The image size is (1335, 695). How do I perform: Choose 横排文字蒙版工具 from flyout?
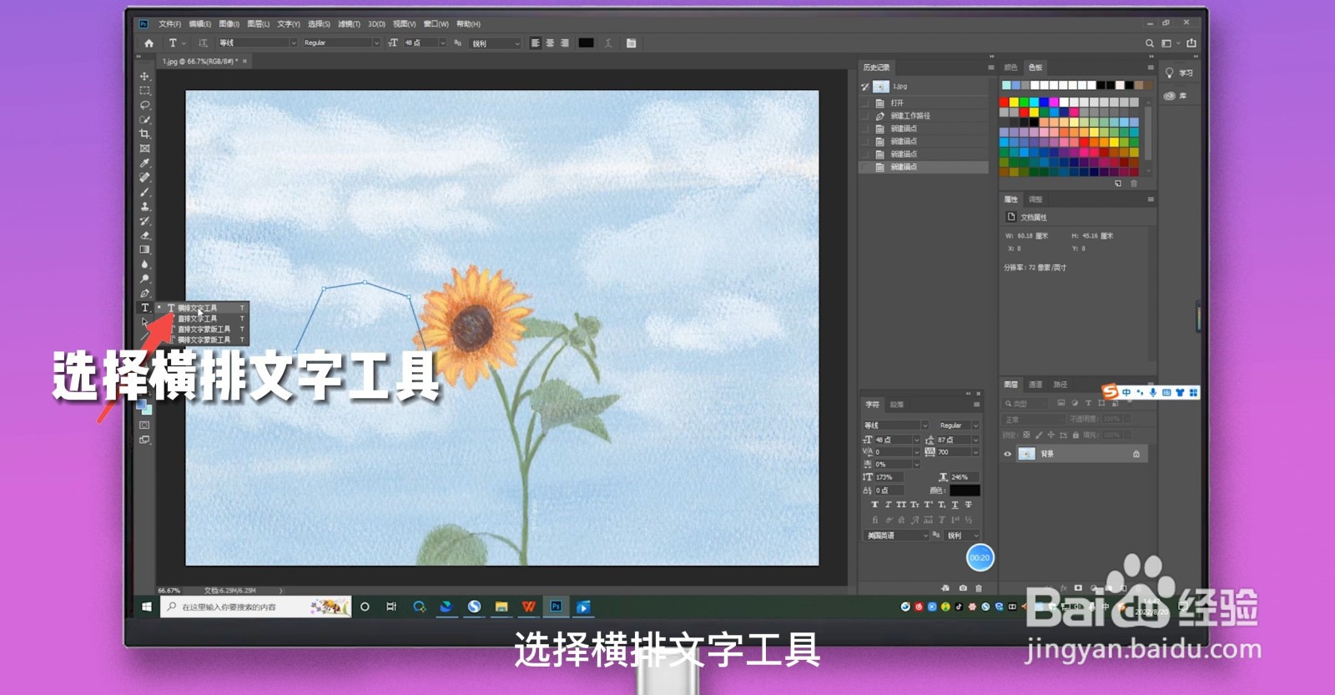coord(204,340)
